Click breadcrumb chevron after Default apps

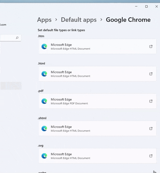[101, 20]
